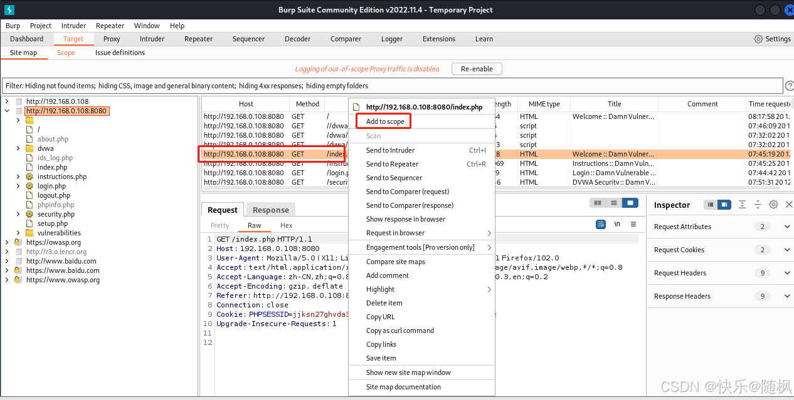Select the Hex view tab
The width and height of the screenshot is (794, 400).
(x=286, y=225)
